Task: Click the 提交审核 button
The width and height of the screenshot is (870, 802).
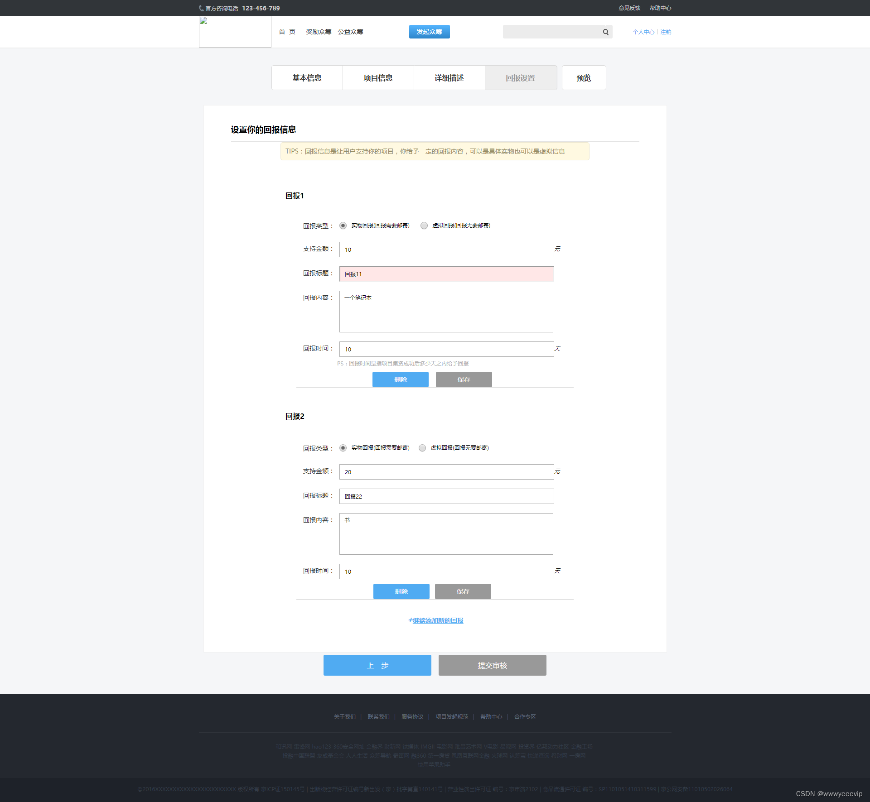Action: click(x=493, y=665)
